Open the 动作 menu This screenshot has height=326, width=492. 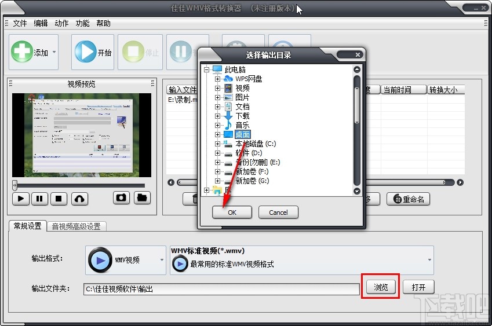61,24
